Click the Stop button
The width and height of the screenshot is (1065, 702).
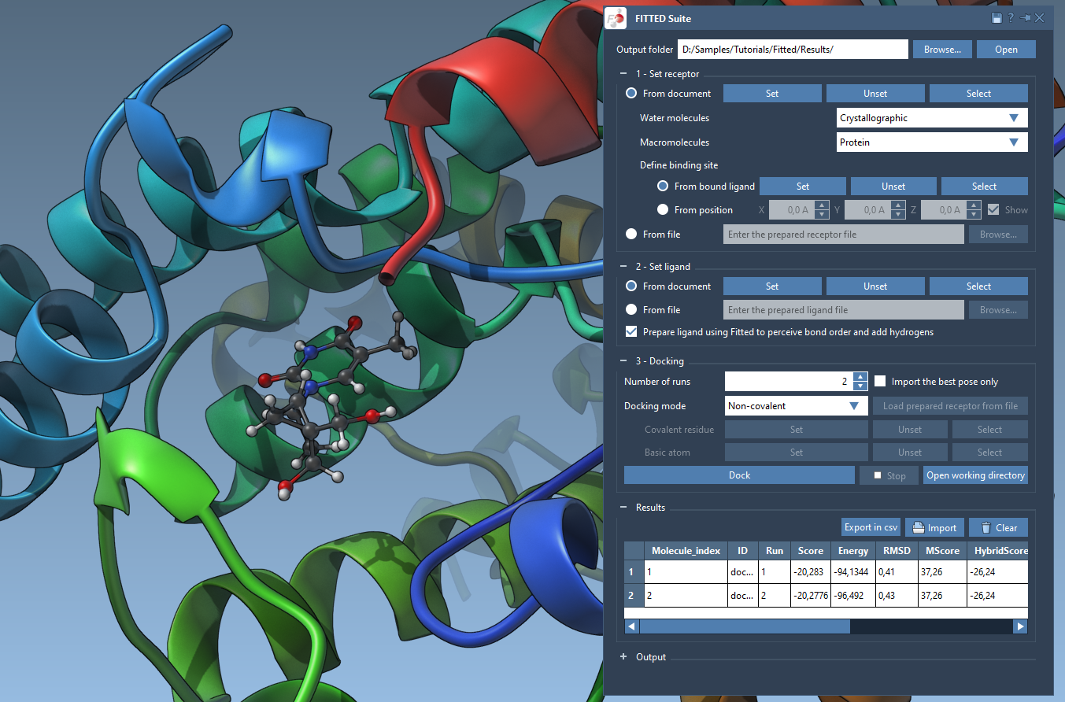[889, 475]
